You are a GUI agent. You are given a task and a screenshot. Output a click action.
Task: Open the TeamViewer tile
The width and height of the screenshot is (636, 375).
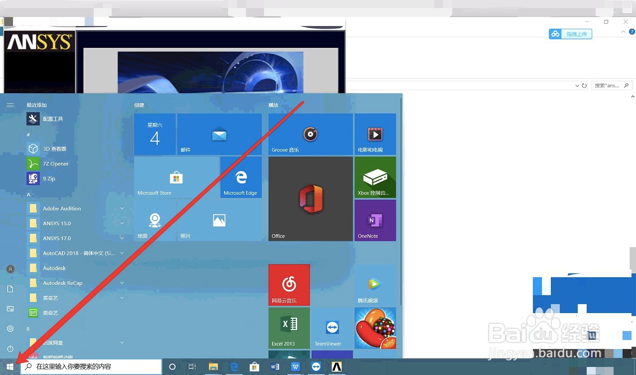(332, 328)
